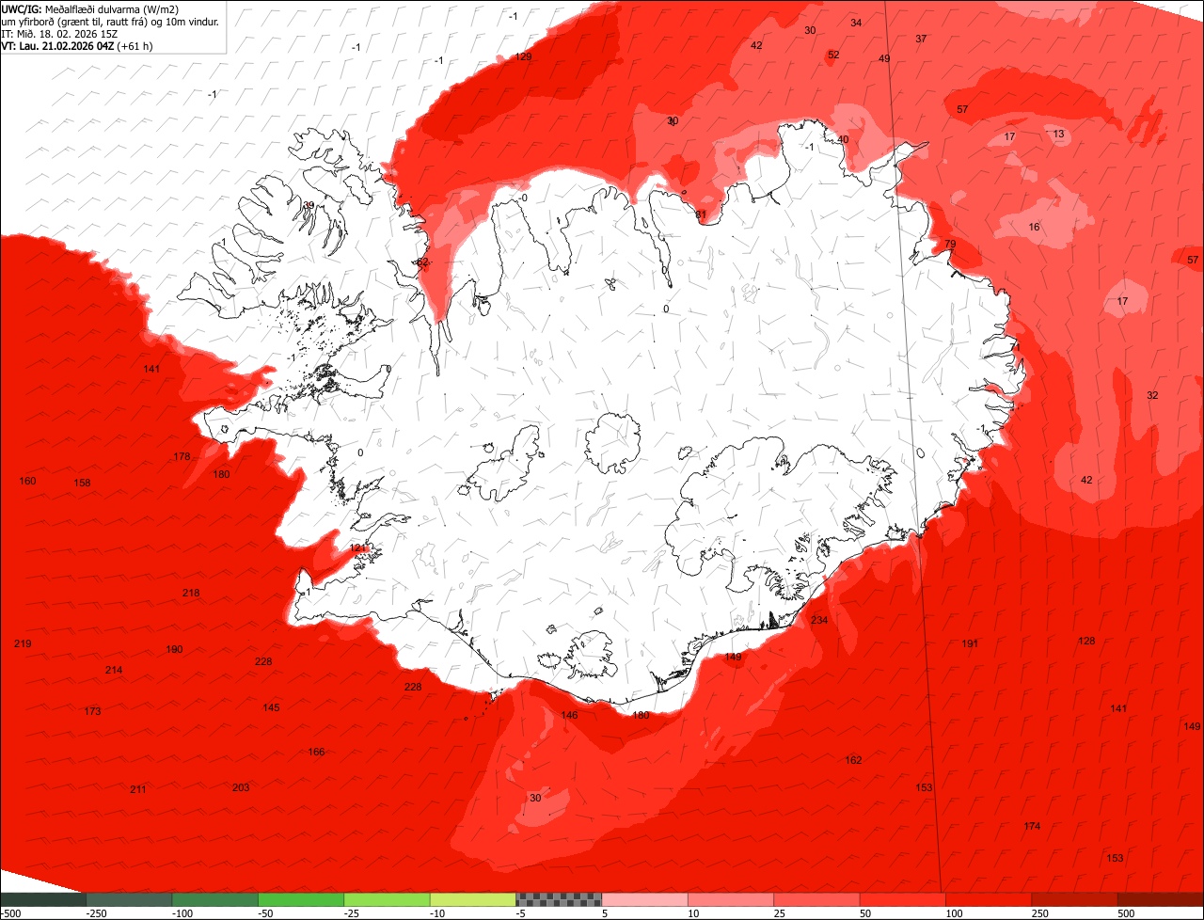Click the initial time 'IT: Mið. 18. 02. 2026 15Z'
1204x920 pixels.
59,33
